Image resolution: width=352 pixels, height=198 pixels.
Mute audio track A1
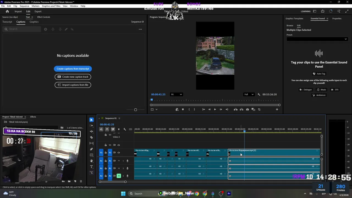[x=119, y=161]
